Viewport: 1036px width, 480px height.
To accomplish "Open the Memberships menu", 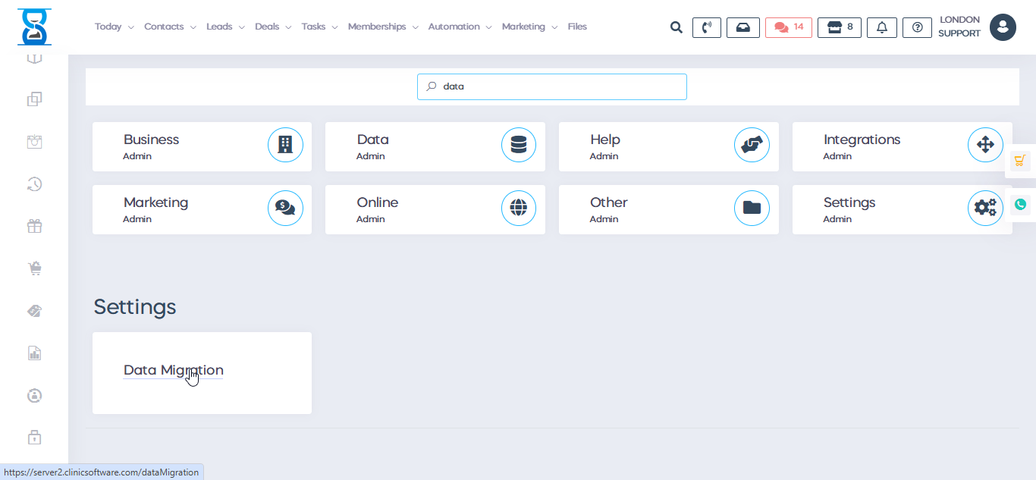I will click(382, 27).
